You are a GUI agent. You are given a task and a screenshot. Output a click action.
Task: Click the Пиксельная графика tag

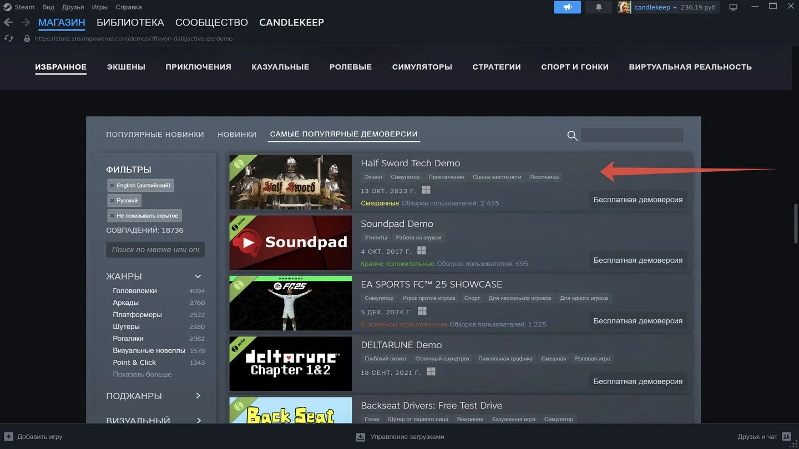tap(505, 359)
